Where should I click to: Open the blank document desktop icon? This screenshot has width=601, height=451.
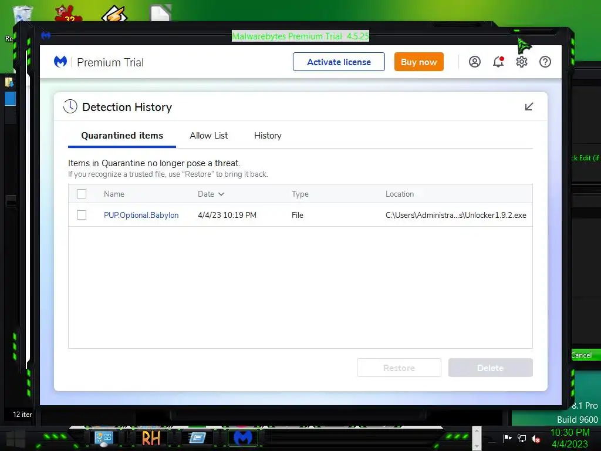tap(160, 14)
